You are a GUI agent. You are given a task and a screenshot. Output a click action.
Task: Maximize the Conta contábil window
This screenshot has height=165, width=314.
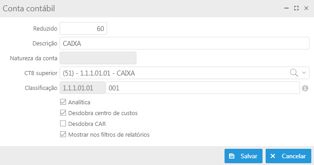(296, 8)
